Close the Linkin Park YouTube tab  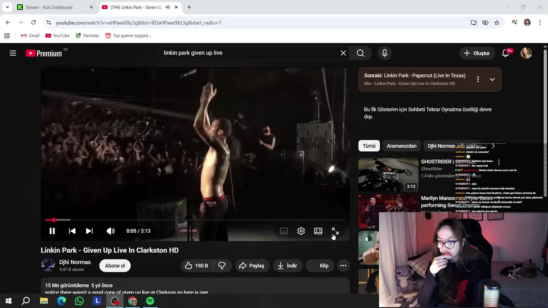click(x=176, y=7)
